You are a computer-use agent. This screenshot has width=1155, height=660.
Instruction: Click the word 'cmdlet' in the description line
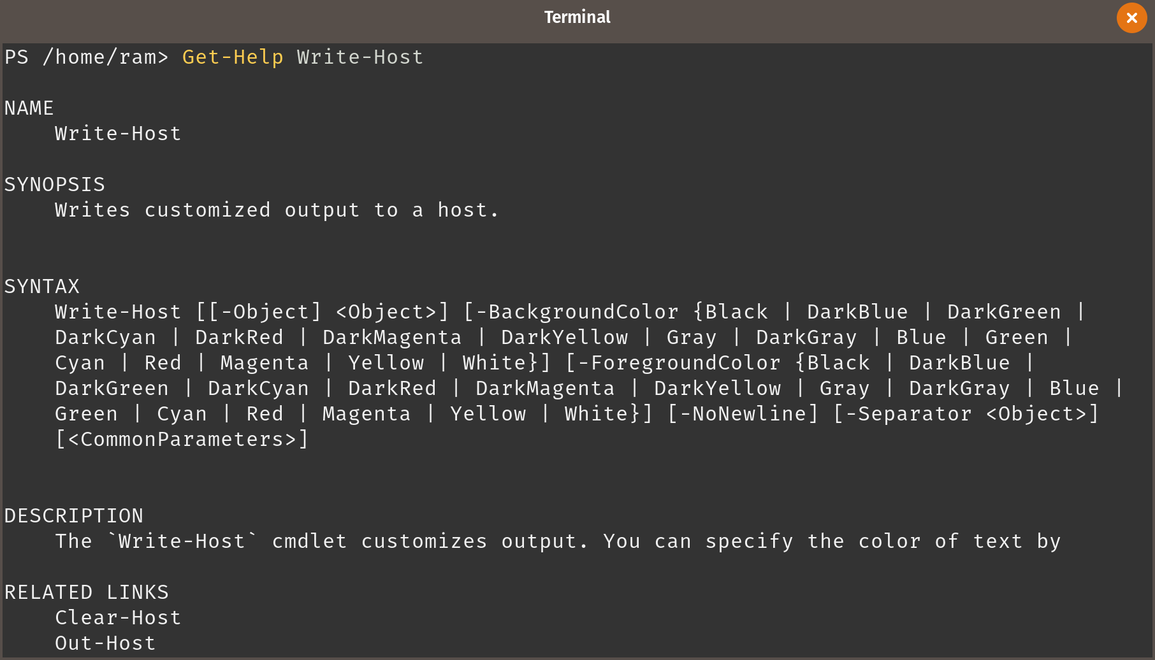coord(309,542)
